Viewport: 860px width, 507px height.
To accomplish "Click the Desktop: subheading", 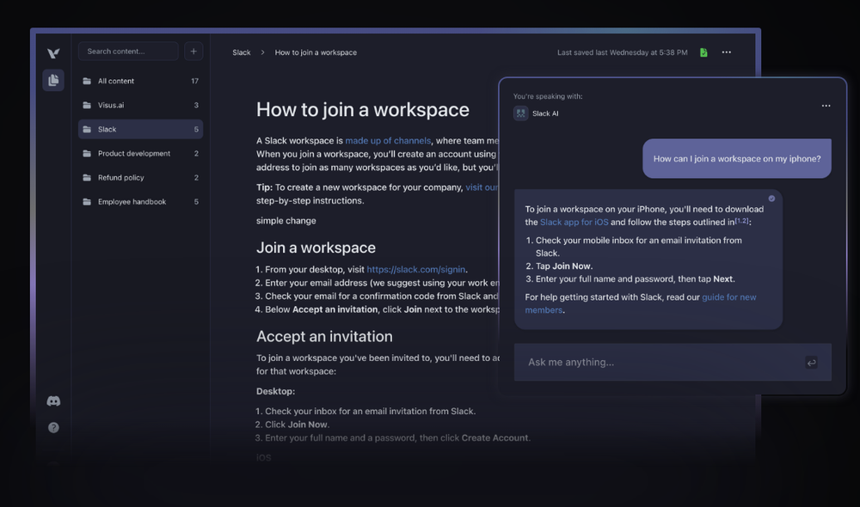I will point(275,391).
